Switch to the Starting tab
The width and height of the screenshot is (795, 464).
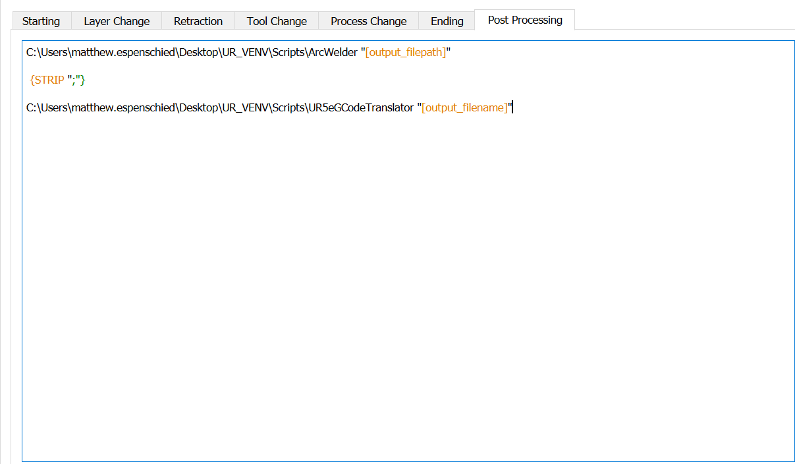pos(41,21)
